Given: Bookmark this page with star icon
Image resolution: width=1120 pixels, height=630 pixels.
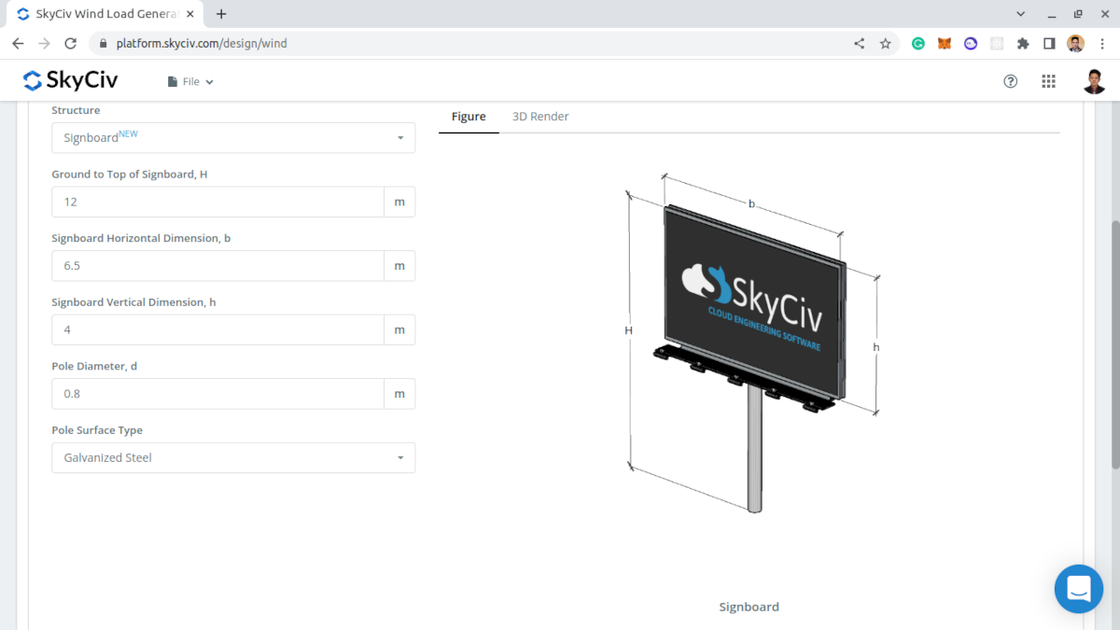Looking at the screenshot, I should [x=885, y=43].
